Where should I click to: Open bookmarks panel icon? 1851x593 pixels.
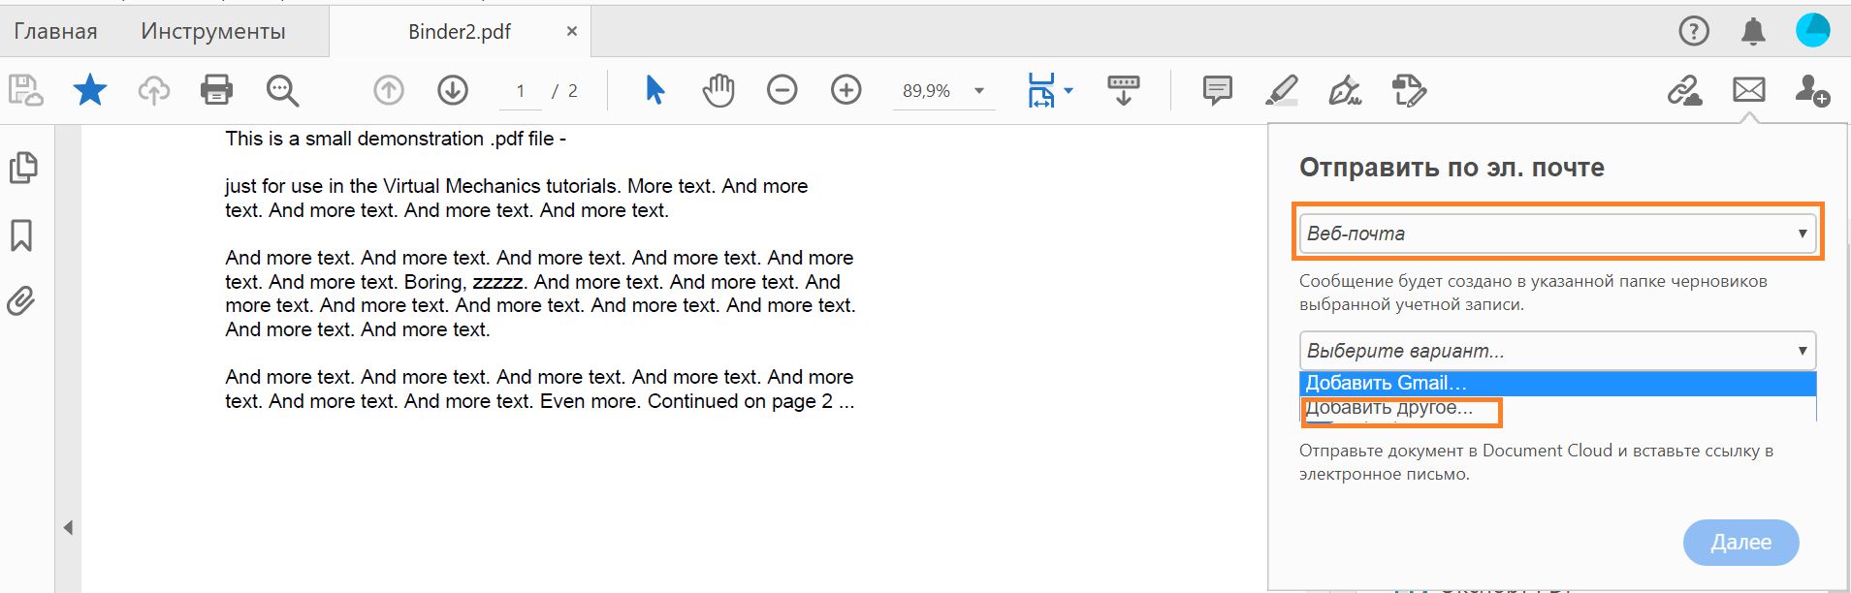21,235
